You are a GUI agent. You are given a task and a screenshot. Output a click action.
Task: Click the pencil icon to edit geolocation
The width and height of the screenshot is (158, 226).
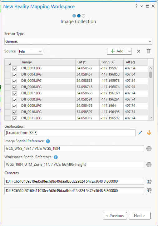point(140,133)
